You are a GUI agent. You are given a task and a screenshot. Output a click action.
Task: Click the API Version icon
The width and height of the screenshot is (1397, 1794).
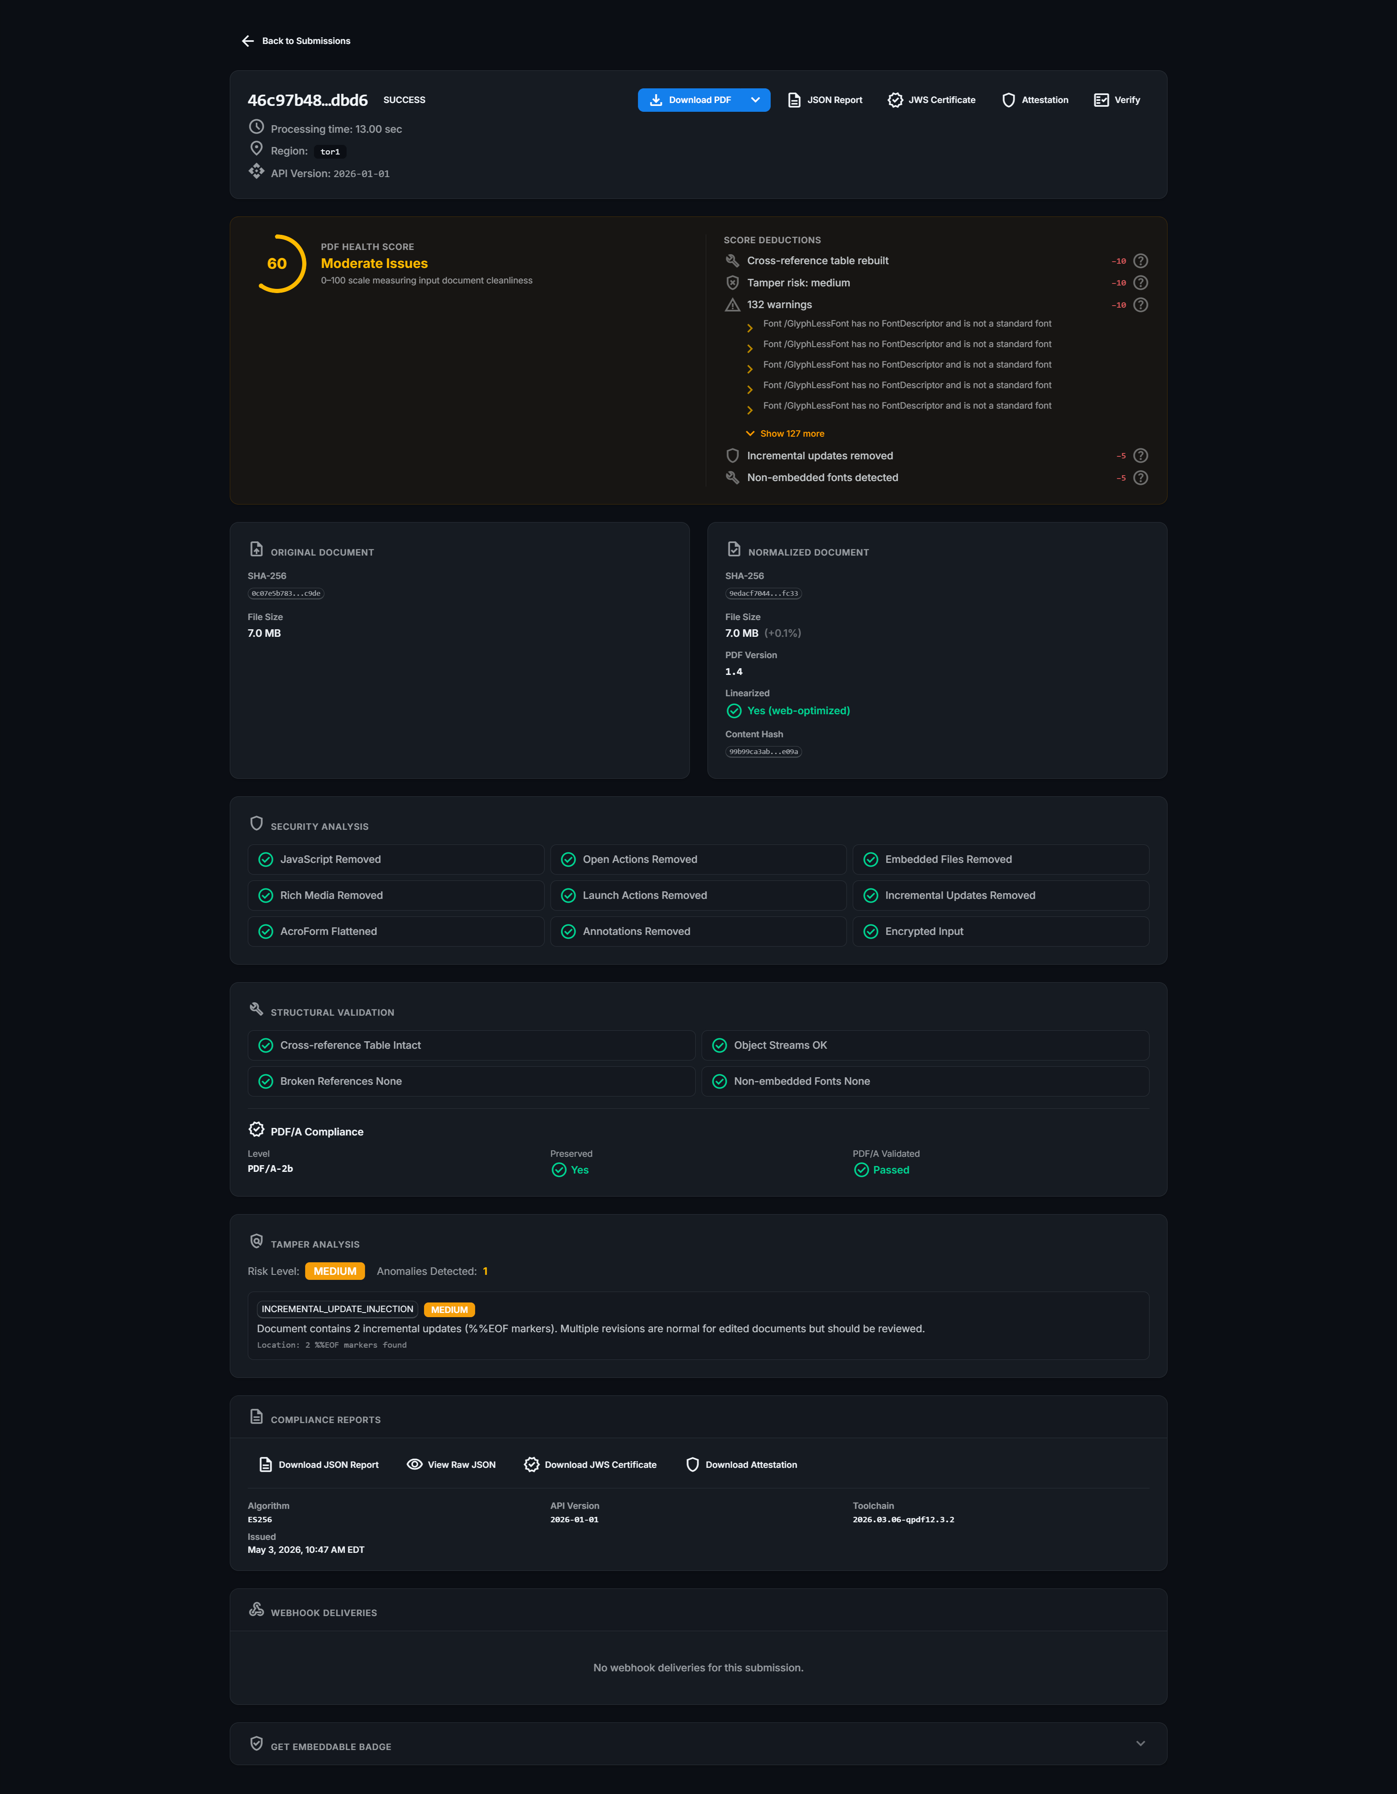(256, 171)
